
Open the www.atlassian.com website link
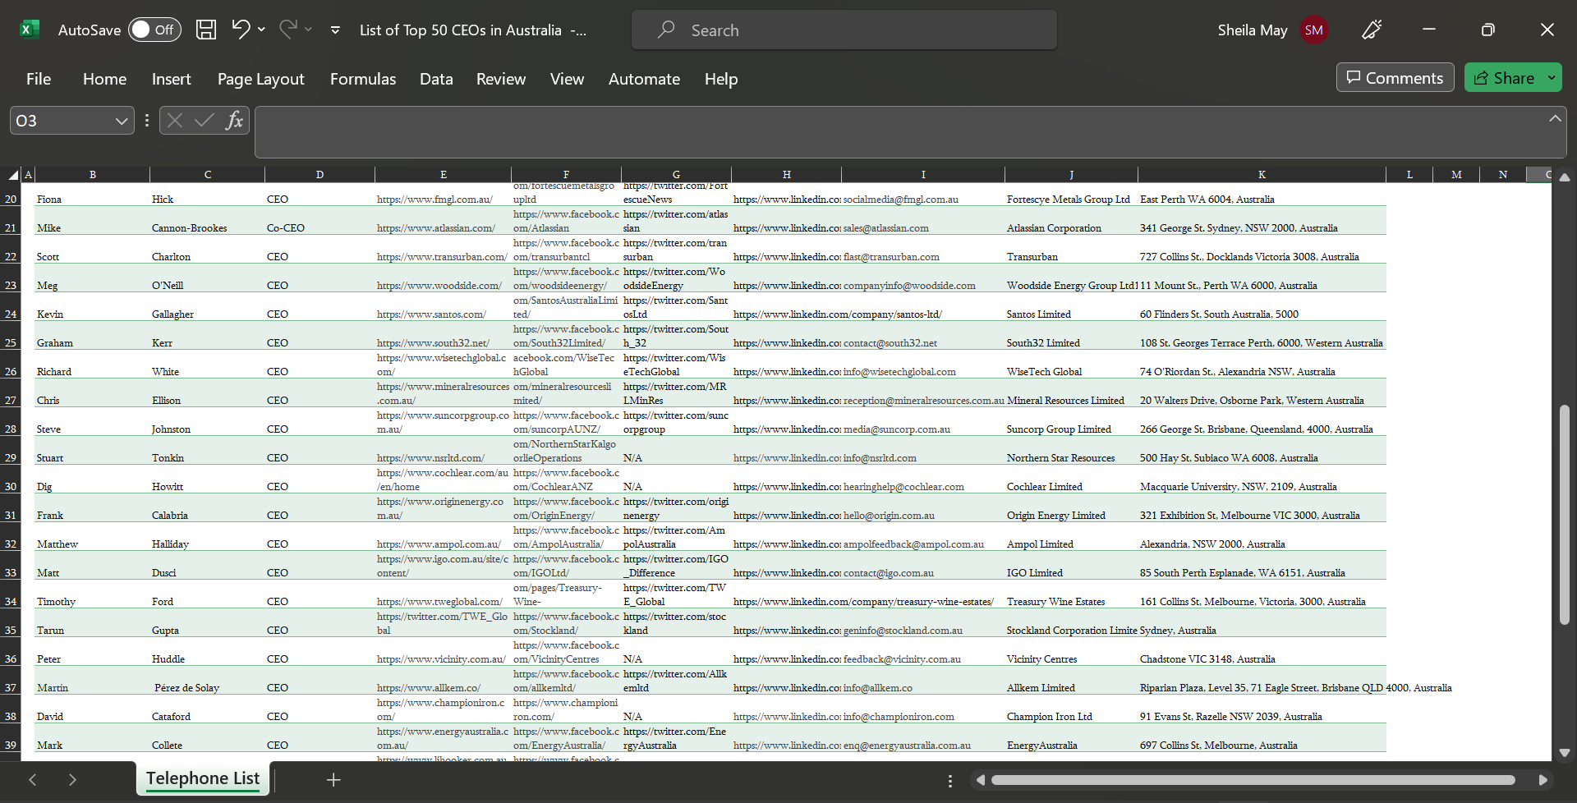pos(436,228)
